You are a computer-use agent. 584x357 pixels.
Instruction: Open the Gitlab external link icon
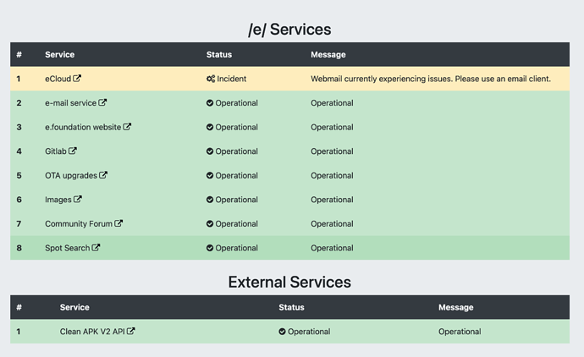point(73,151)
